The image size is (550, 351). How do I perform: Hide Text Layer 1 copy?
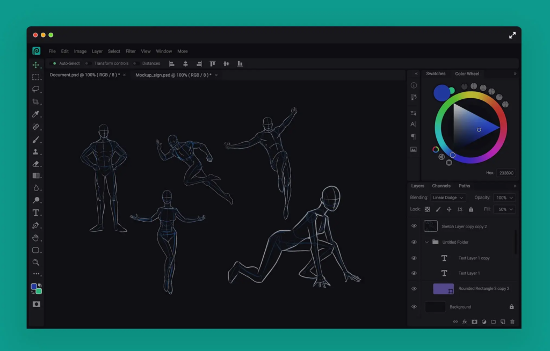click(x=414, y=258)
